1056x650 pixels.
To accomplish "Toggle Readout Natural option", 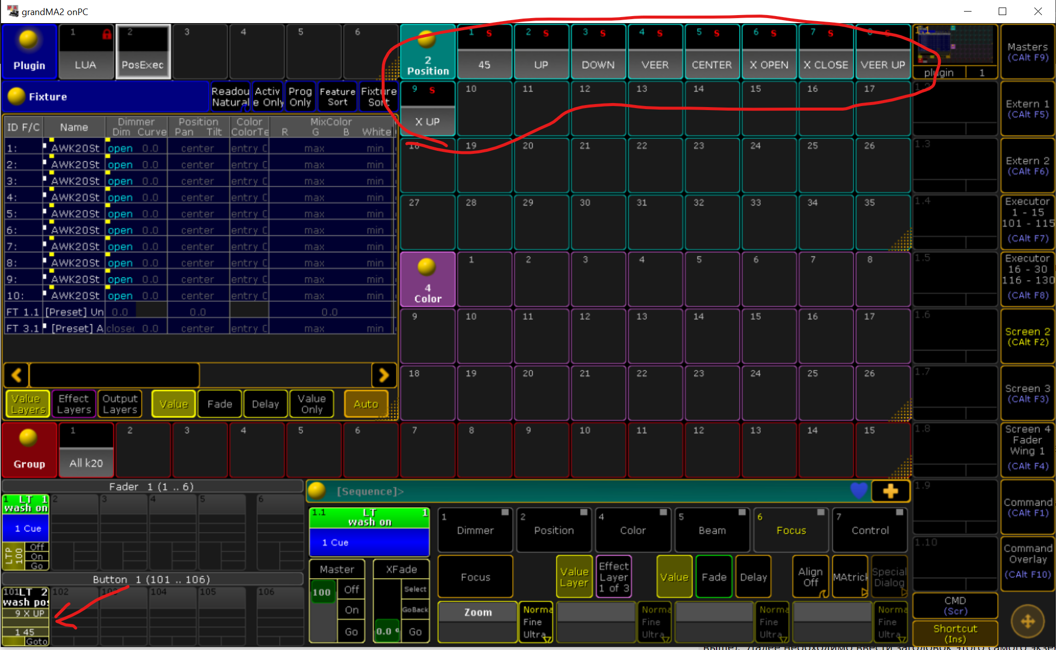I will (x=230, y=97).
